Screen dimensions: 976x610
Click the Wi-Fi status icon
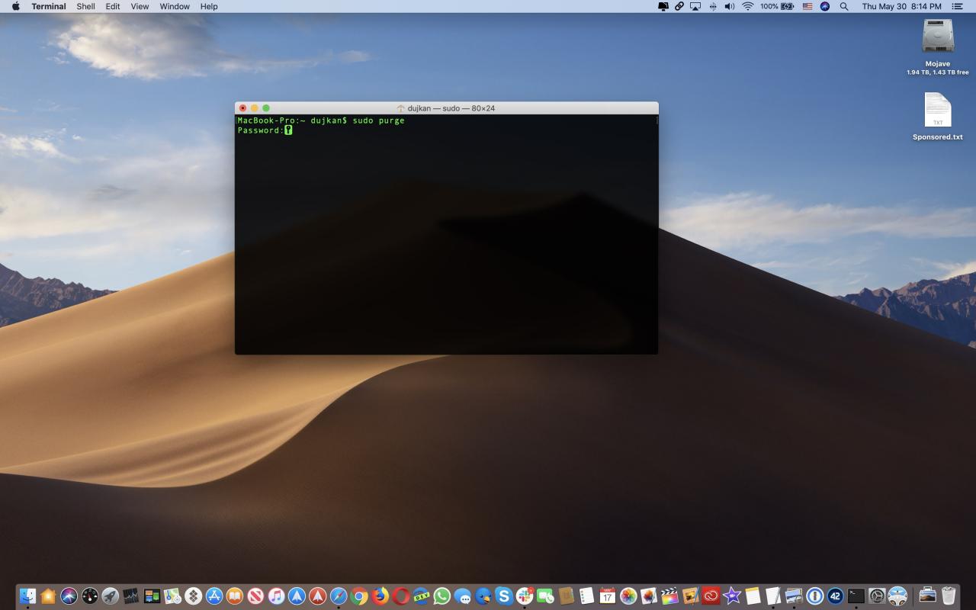(748, 6)
